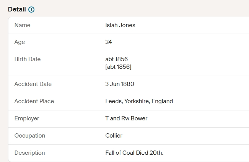Screen dimensions: 249x162
Task: Click the Accident Date label
Action: tap(33, 84)
